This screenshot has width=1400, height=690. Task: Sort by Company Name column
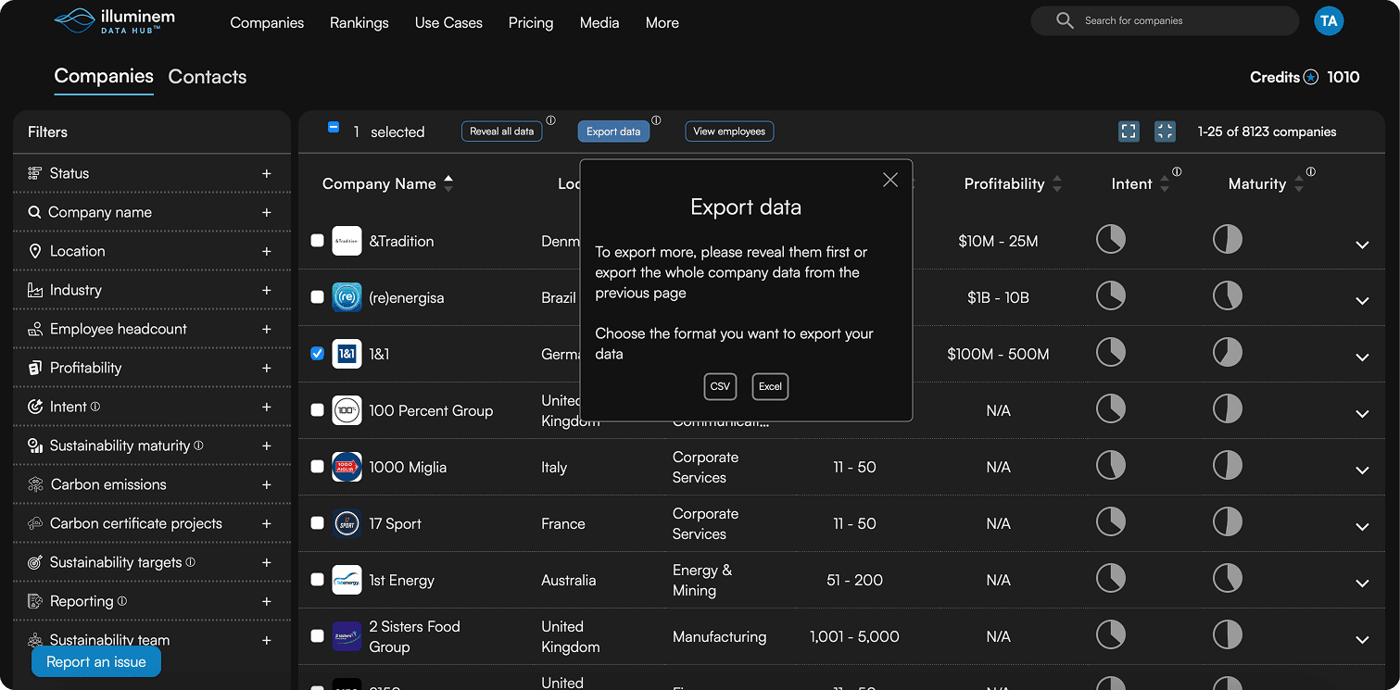point(448,183)
